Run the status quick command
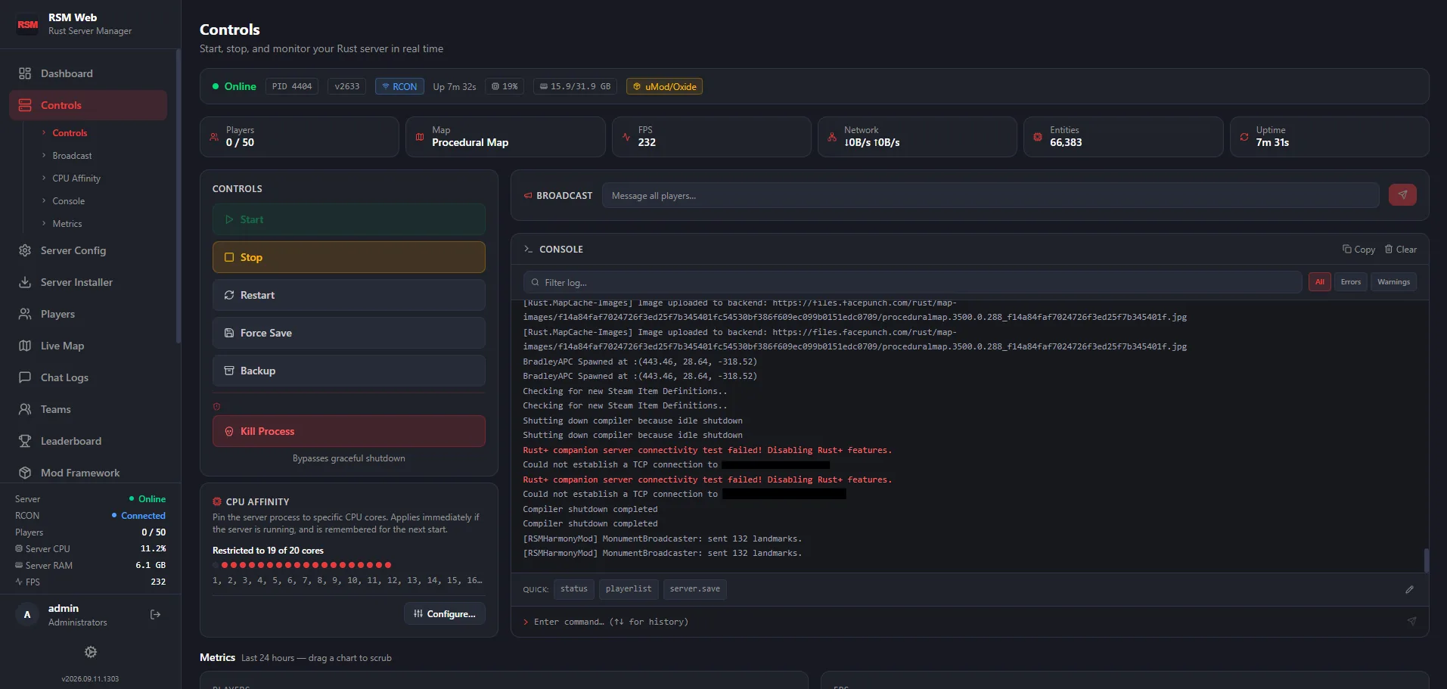The height and width of the screenshot is (689, 1447). [574, 589]
